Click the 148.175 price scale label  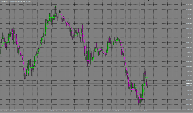click(189, 76)
